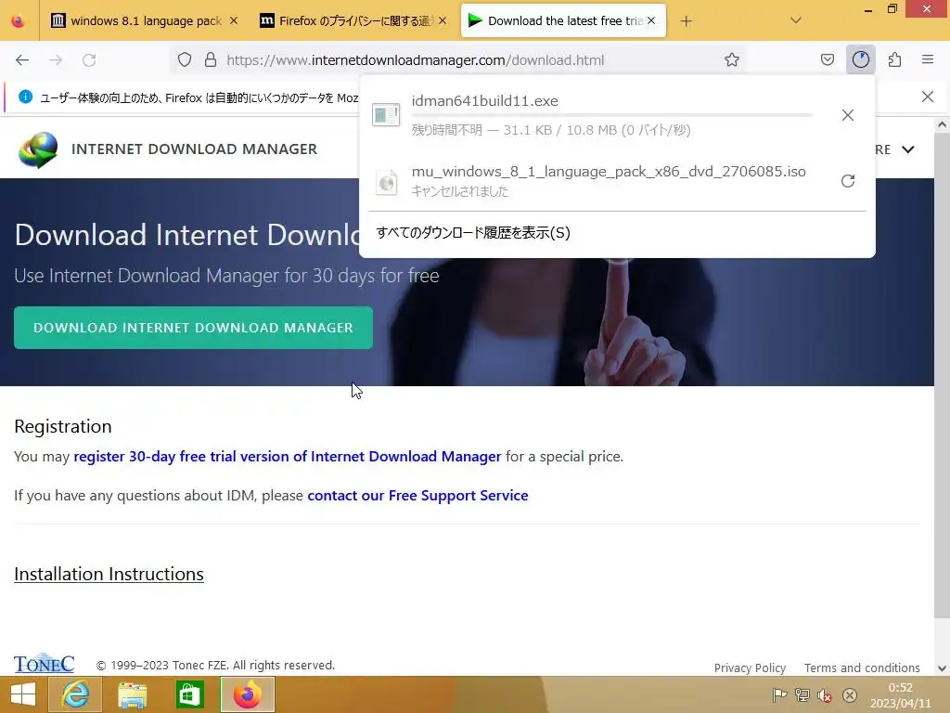Reload the current page

(x=89, y=60)
